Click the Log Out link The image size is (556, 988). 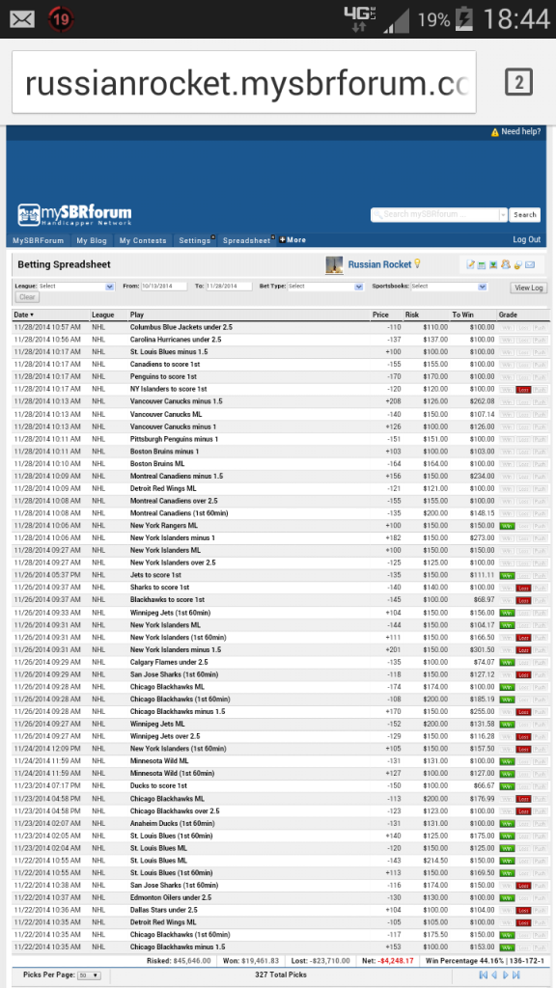[526, 239]
